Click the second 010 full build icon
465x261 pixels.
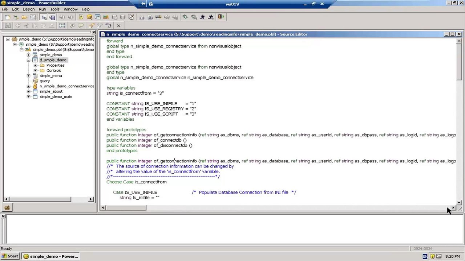[150, 17]
